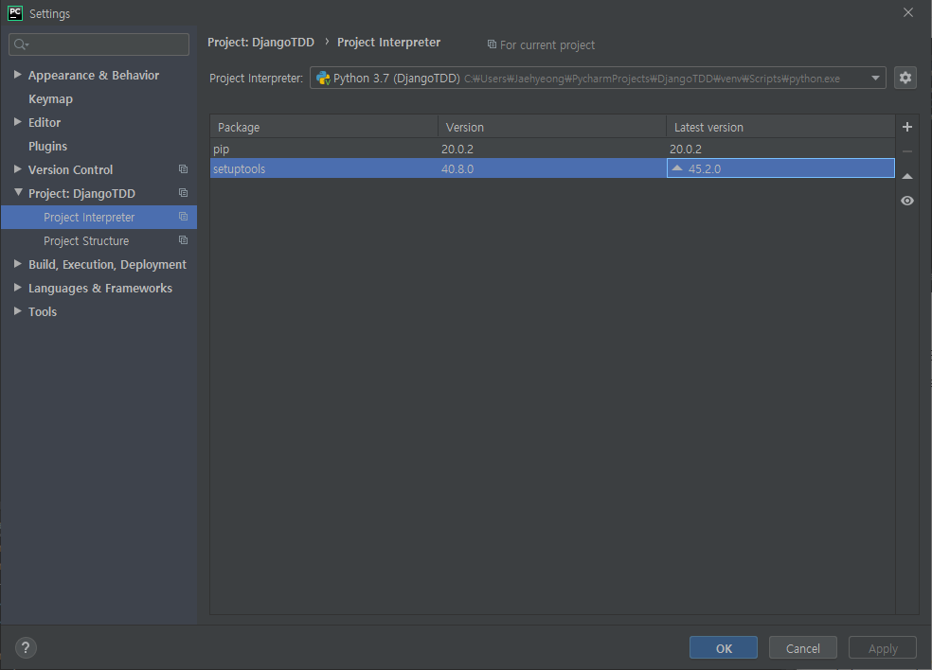Open the Project Interpreter dropdown arrow
This screenshot has height=670, width=932.
[875, 78]
